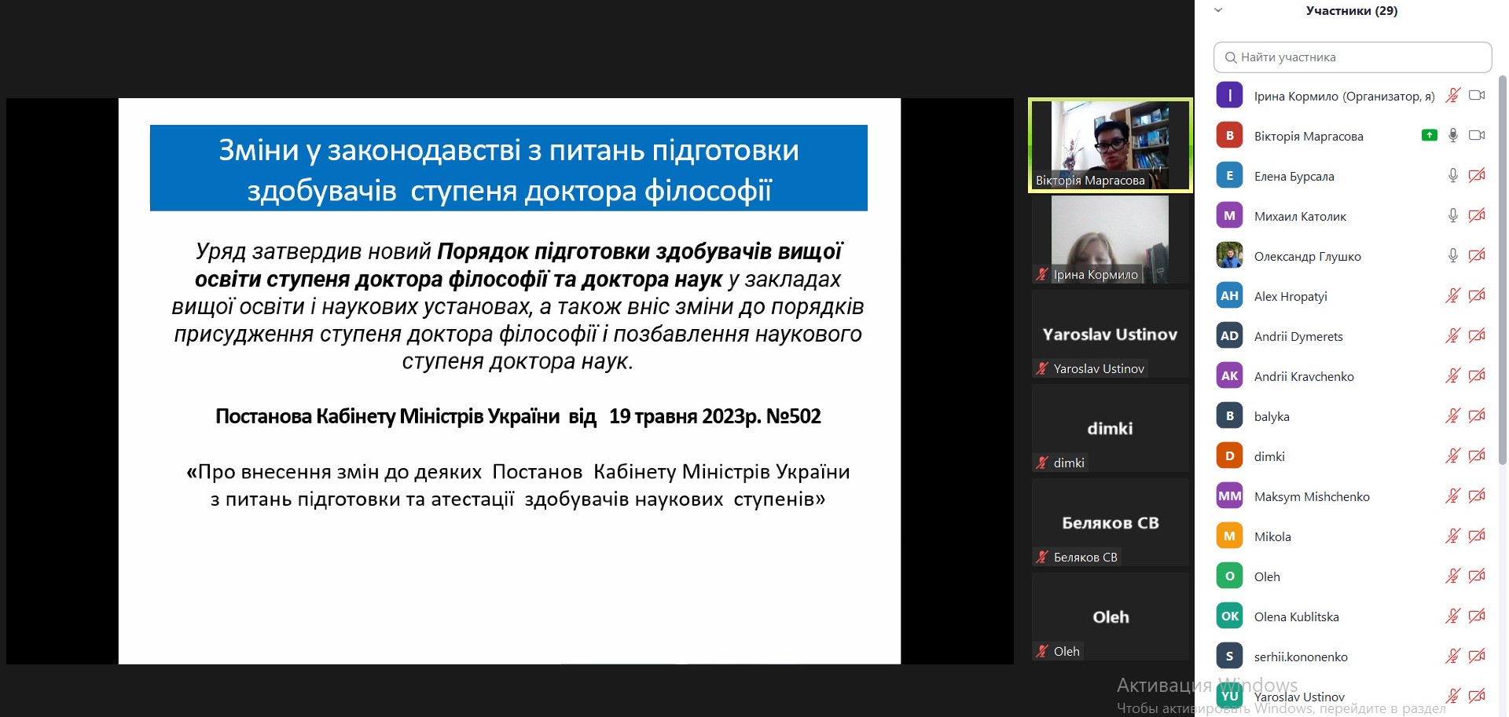
Task: Click the participant name serhii.kononenko
Action: point(1301,657)
